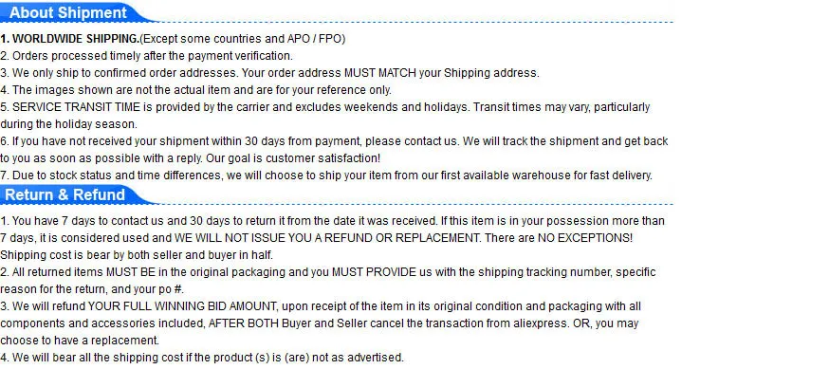Click the SERVICE TRANSIT TIME phrase
Screen dimensions: 829x369
[76, 107]
